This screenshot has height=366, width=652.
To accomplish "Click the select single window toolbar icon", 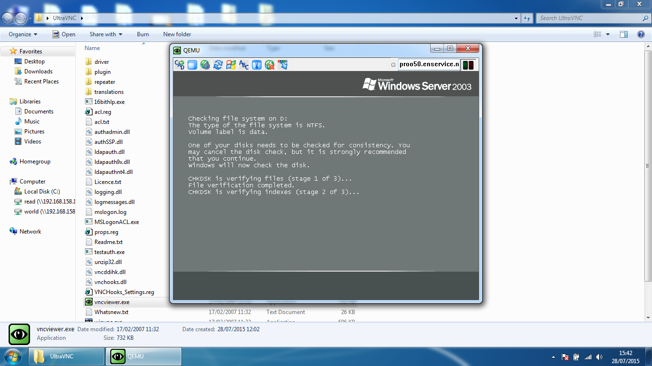I will 283,64.
